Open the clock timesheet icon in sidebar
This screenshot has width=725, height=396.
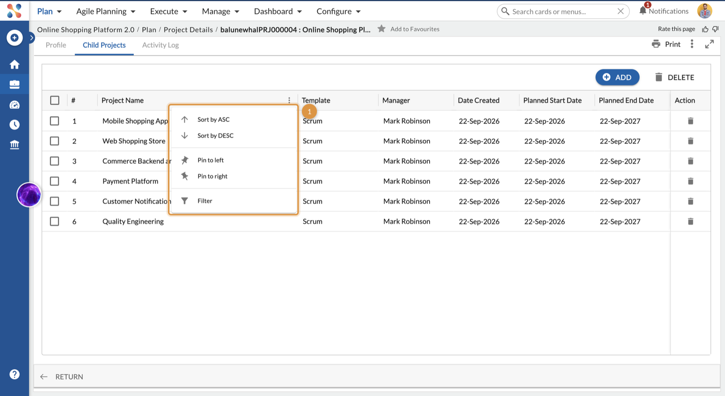tap(14, 124)
